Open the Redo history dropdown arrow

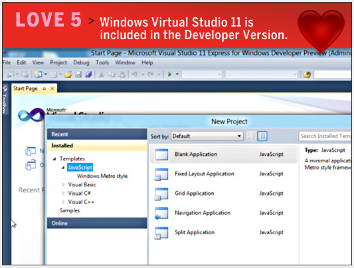tap(159, 74)
